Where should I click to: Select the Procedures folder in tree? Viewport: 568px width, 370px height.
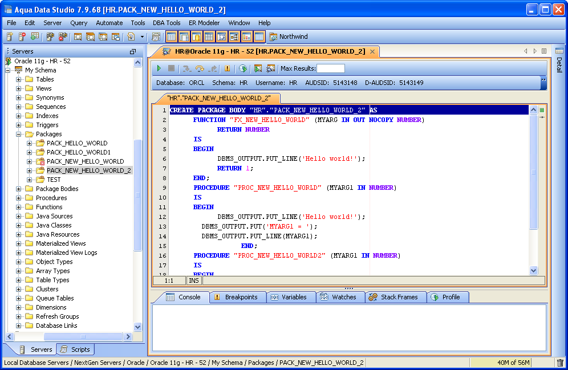pos(51,198)
